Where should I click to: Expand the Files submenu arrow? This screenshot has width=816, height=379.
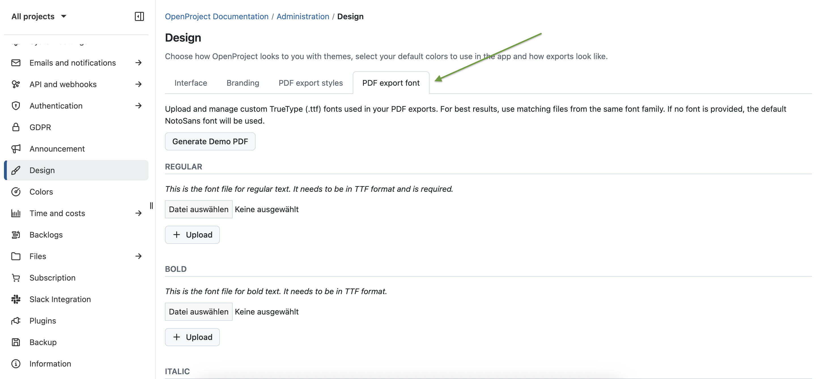coord(139,256)
